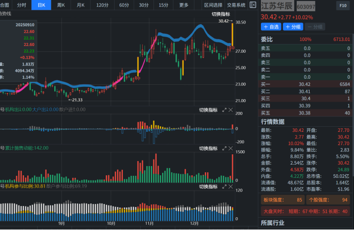Switch to the 日K daily chart tab
Image resolution: width=354 pixels, height=230 pixels.
(41, 5)
